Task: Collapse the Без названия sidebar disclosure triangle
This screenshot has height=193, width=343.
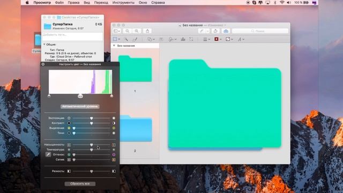Action: pos(114,46)
